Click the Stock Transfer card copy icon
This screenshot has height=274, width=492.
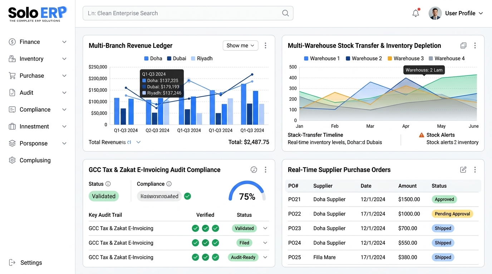pyautogui.click(x=463, y=46)
